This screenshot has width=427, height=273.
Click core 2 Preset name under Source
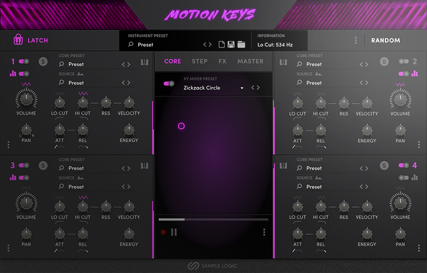pos(314,82)
